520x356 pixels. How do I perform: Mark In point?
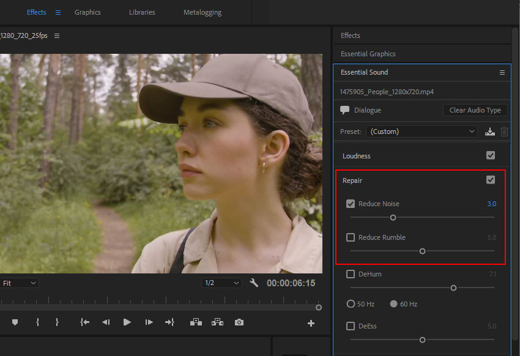37,322
